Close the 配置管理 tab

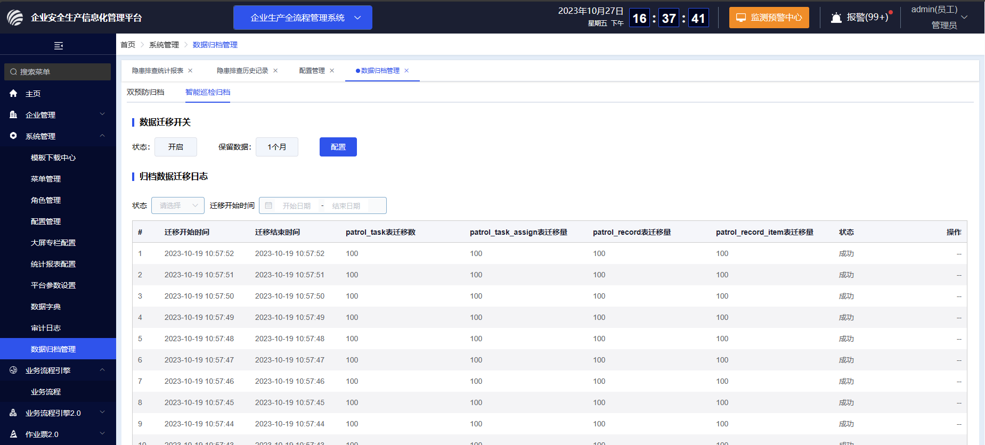pos(332,70)
